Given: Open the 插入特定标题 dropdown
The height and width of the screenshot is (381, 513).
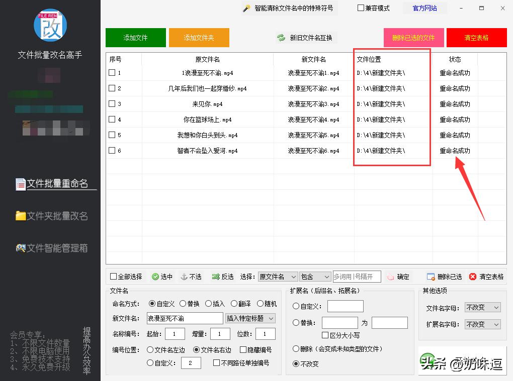Looking at the screenshot, I should [249, 318].
